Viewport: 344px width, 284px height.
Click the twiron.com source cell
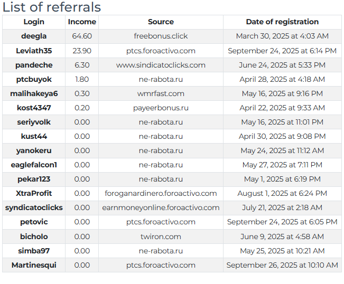tap(161, 236)
